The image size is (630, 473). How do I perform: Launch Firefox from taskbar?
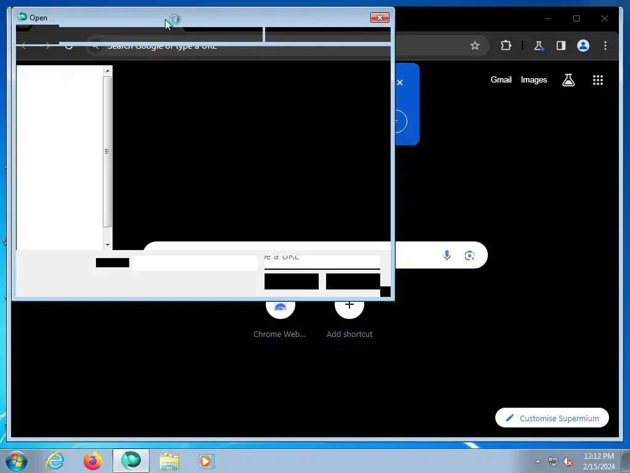[92, 461]
